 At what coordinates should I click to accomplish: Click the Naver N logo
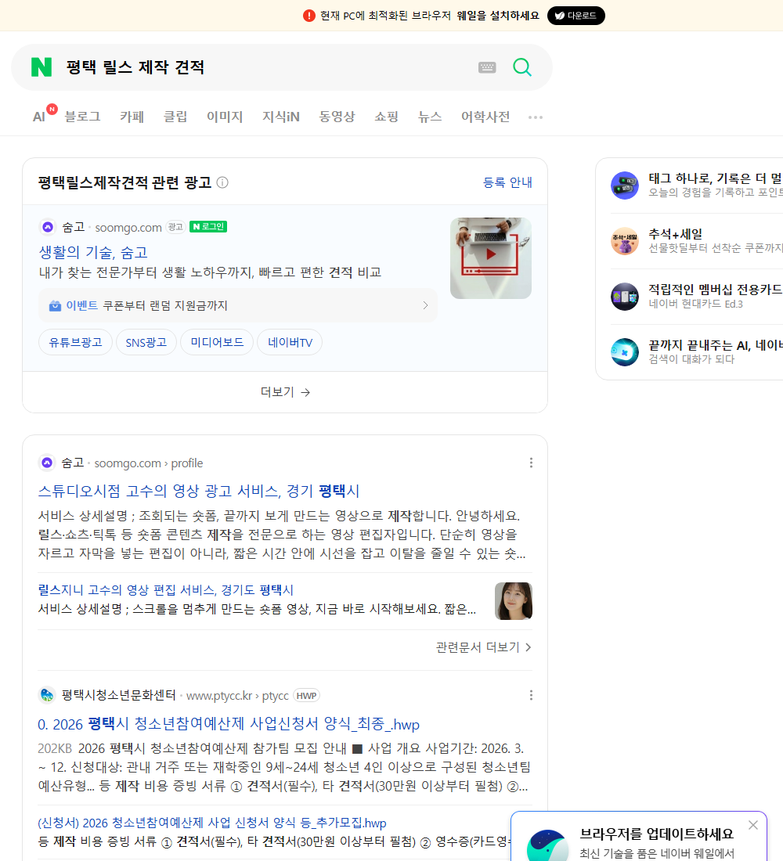41,67
